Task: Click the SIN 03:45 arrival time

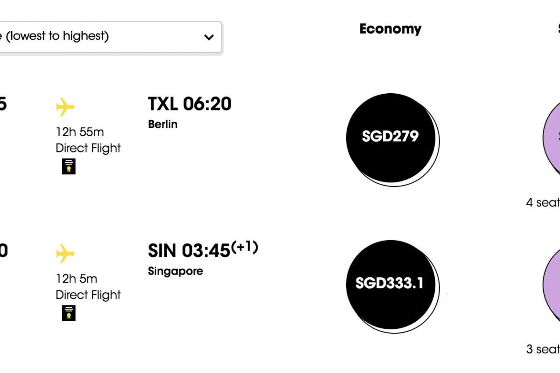Action: click(189, 251)
